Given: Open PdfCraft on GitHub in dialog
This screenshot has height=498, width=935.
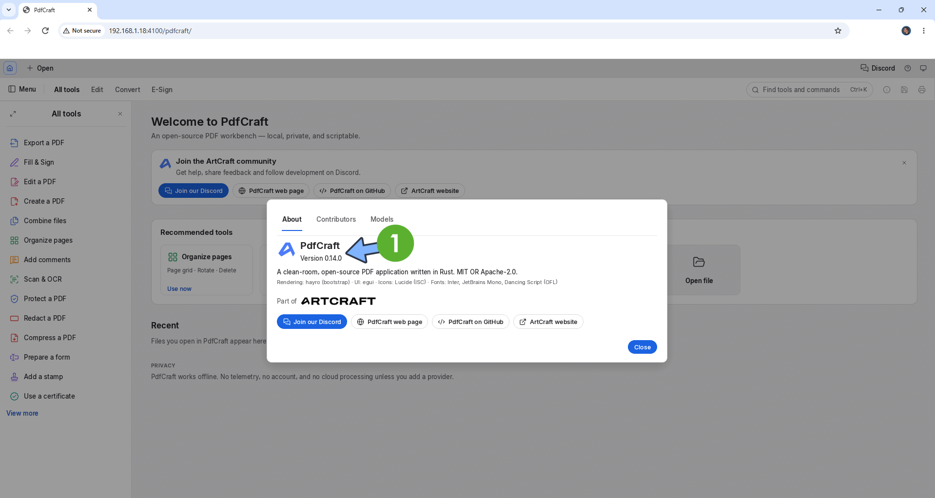Looking at the screenshot, I should coord(470,322).
